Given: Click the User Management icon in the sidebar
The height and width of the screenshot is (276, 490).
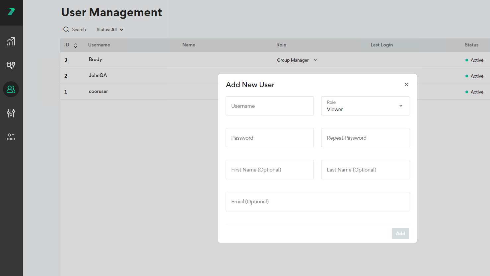Looking at the screenshot, I should tap(11, 89).
